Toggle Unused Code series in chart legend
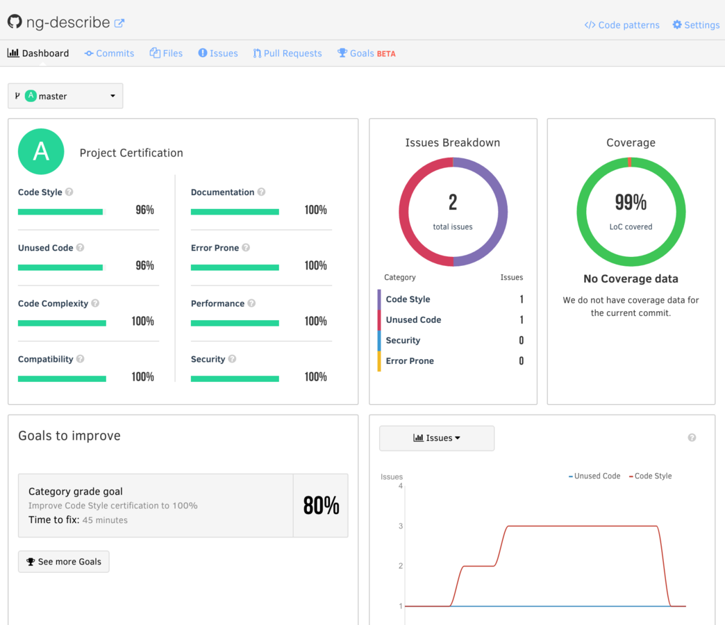The height and width of the screenshot is (625, 725). click(x=594, y=476)
